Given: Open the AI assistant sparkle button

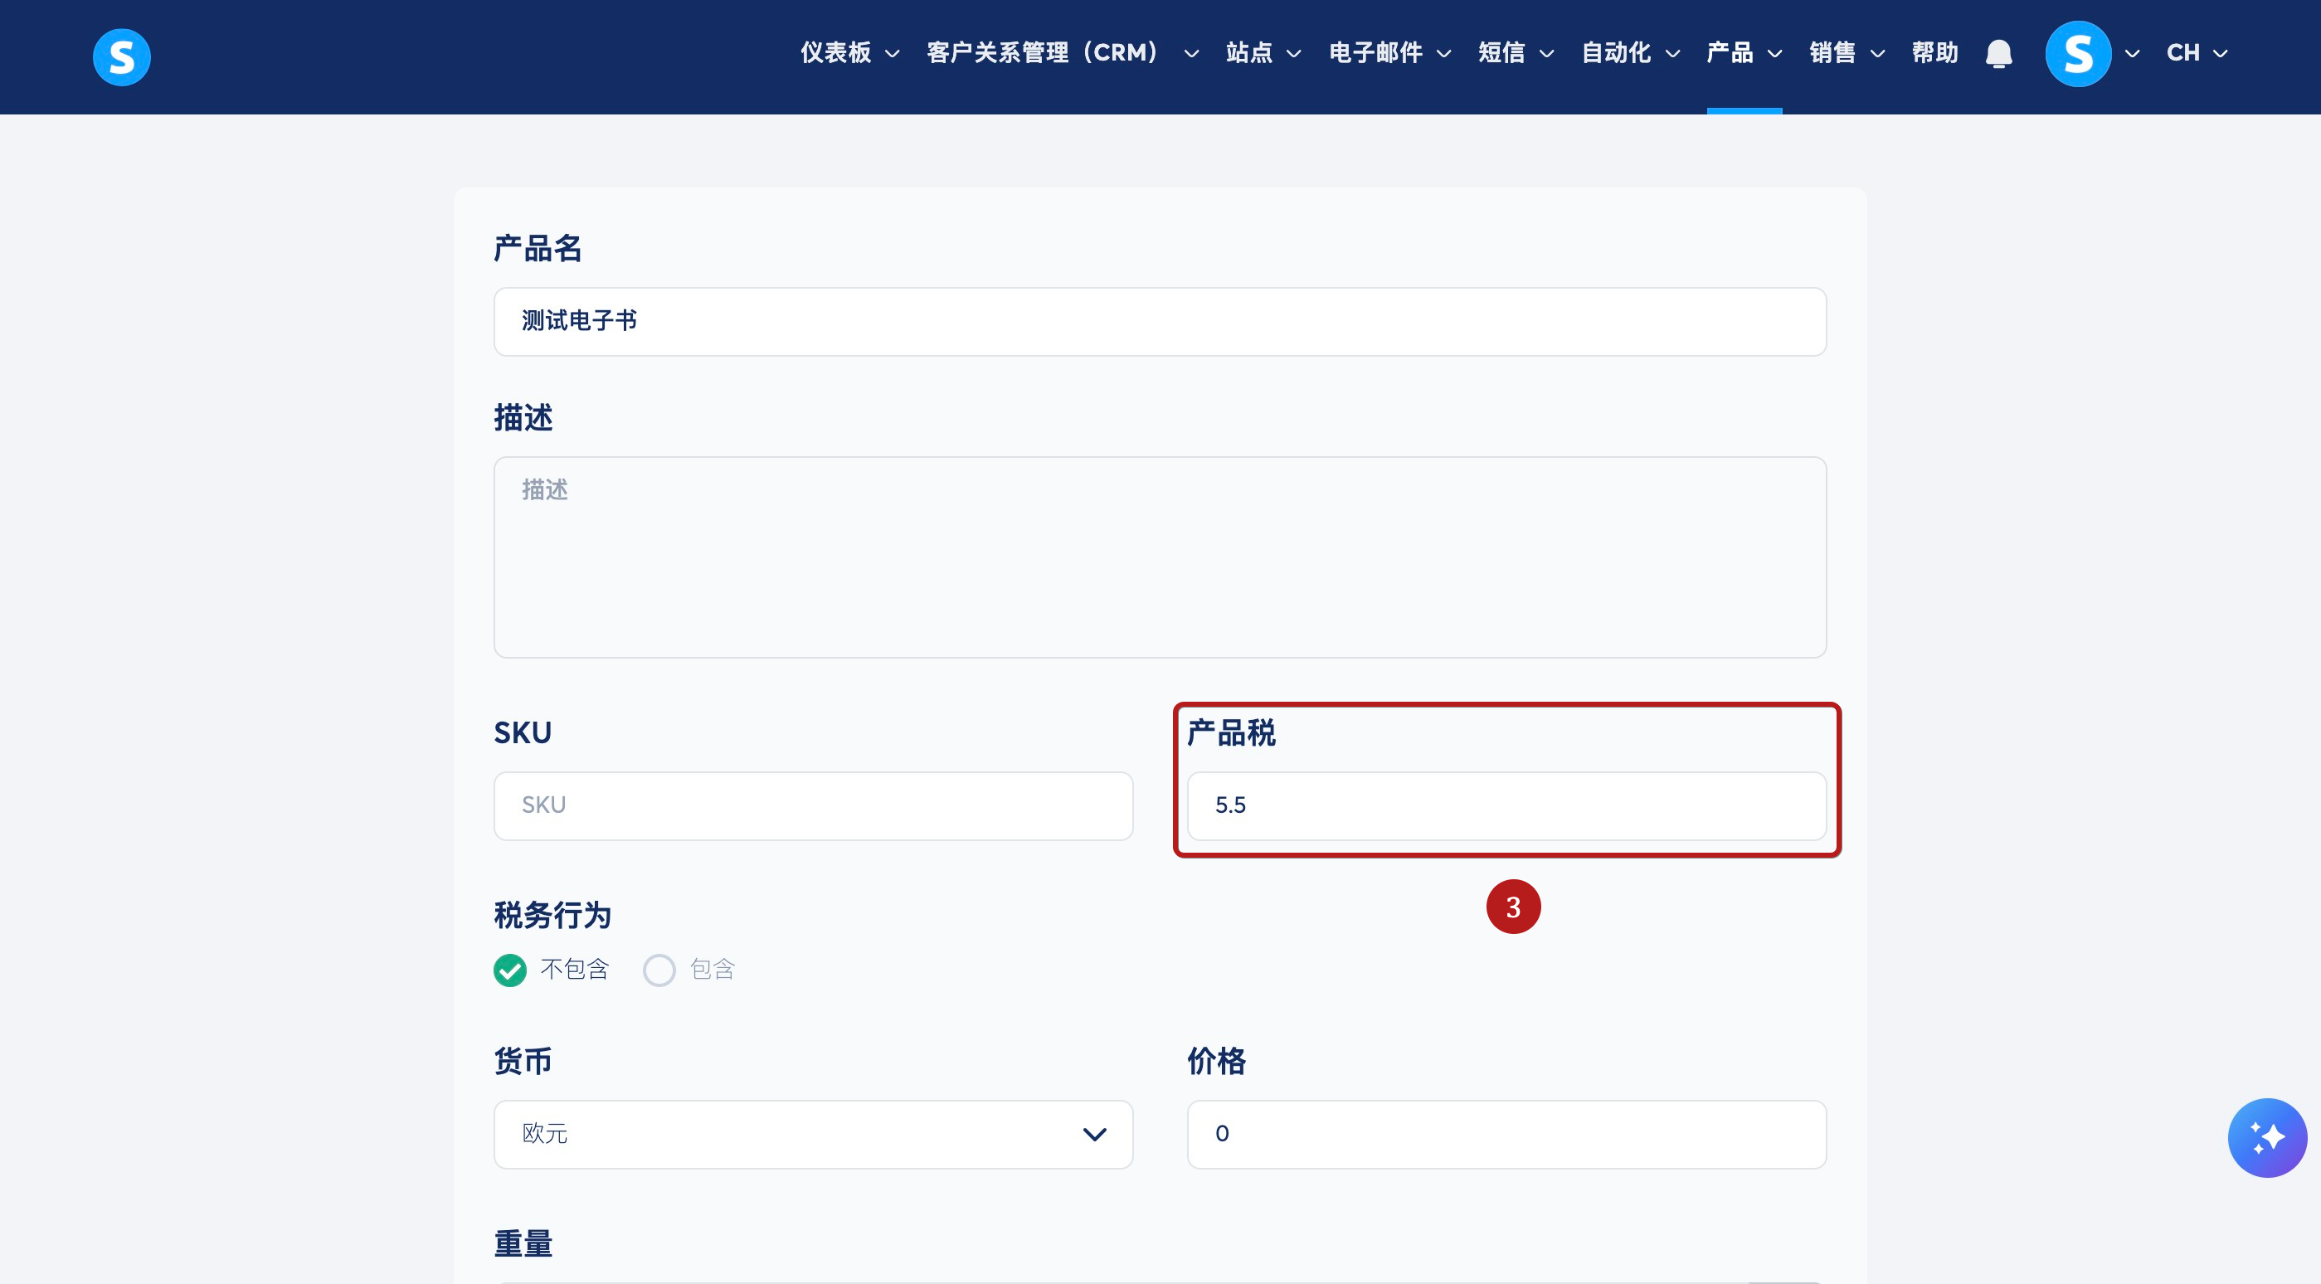Looking at the screenshot, I should [2267, 1137].
